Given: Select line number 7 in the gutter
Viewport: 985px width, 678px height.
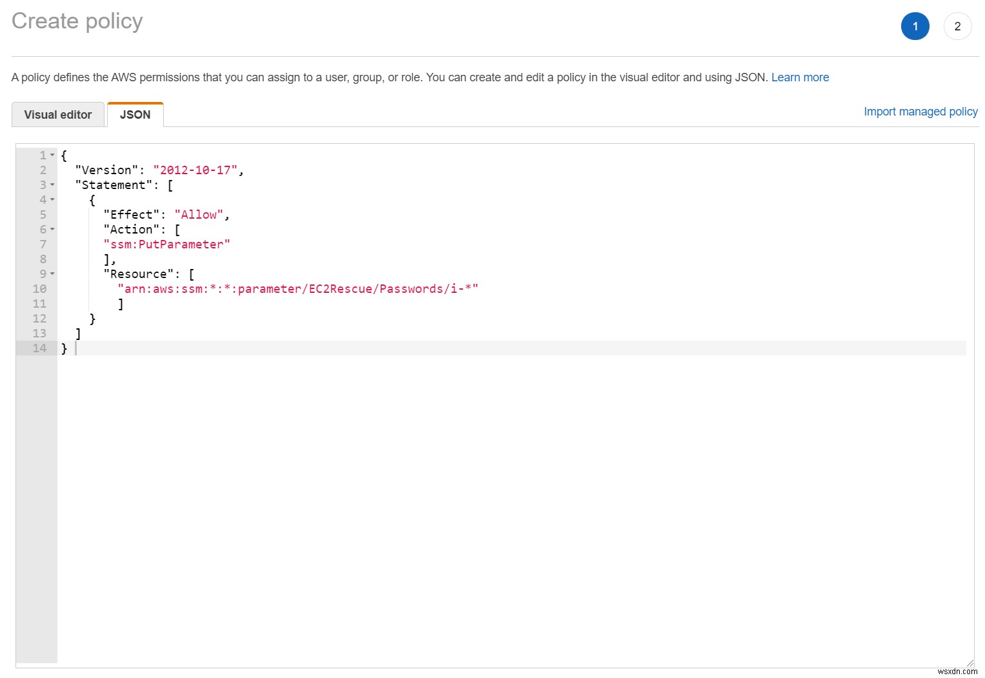Looking at the screenshot, I should 43,244.
